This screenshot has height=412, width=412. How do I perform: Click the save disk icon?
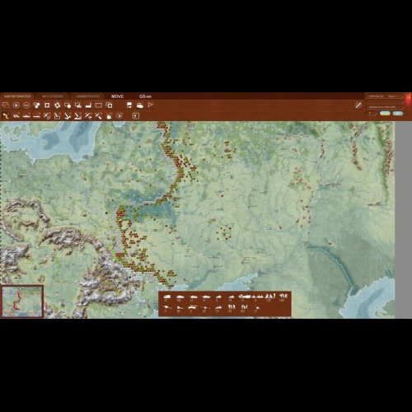[x=129, y=105]
